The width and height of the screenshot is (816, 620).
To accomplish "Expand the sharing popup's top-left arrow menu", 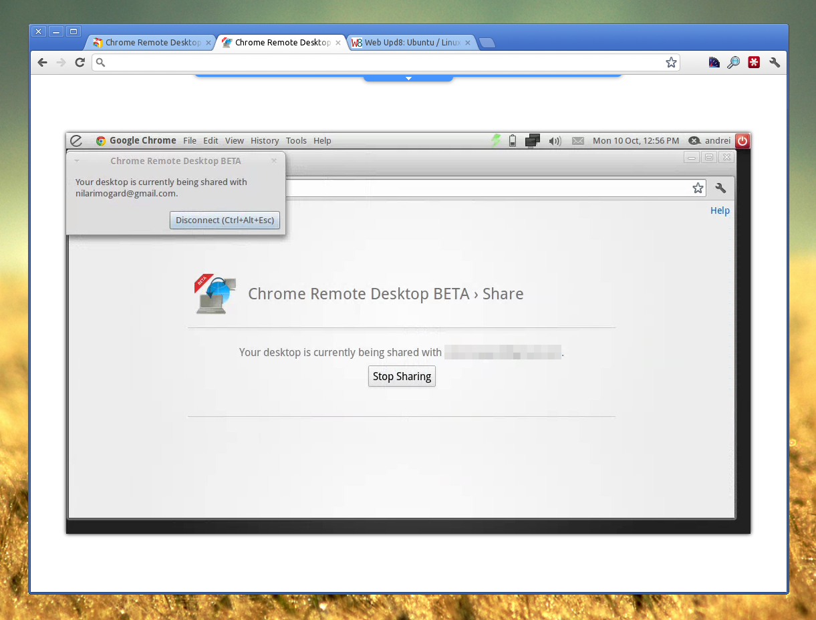I will 77,161.
